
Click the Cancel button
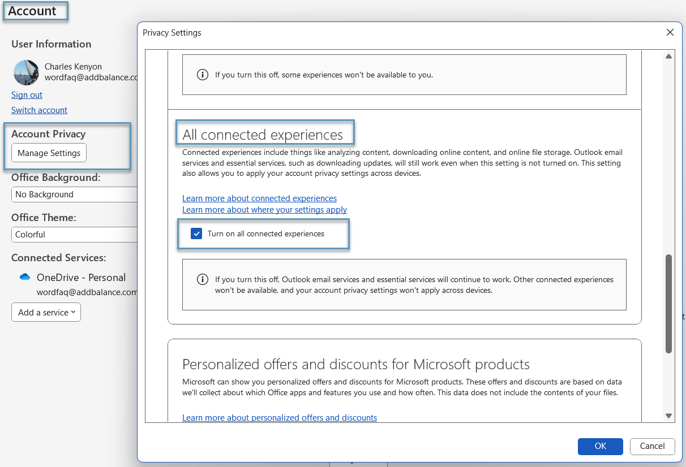pyautogui.click(x=652, y=446)
